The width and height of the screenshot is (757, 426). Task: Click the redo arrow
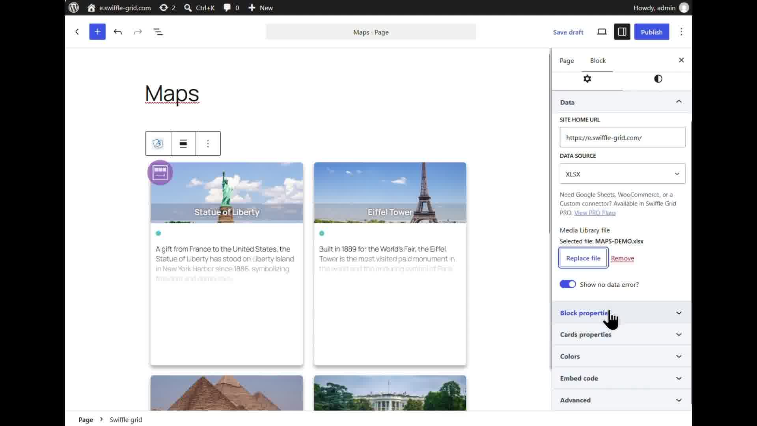138,32
